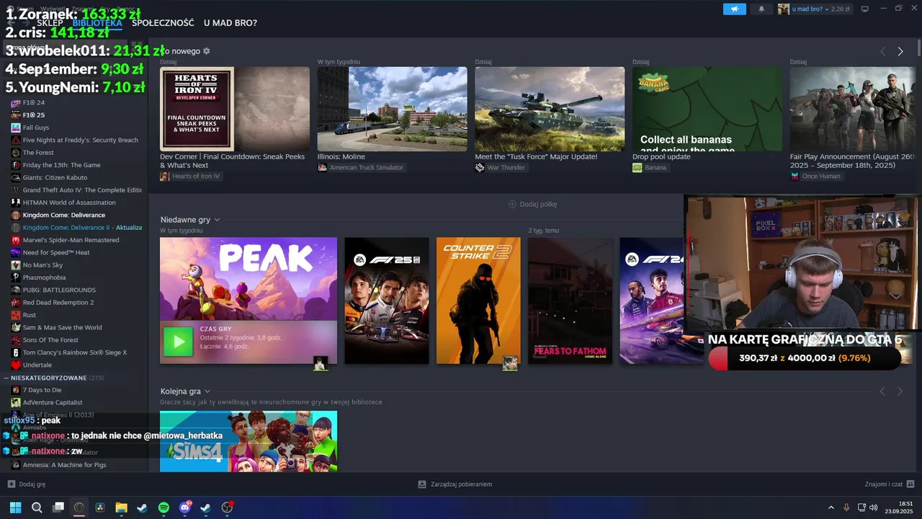Open the notifications bell
This screenshot has height=519, width=922.
click(761, 9)
